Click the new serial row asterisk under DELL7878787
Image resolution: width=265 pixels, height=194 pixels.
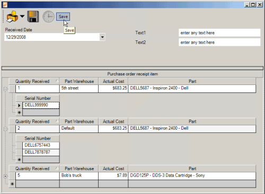click(x=19, y=159)
